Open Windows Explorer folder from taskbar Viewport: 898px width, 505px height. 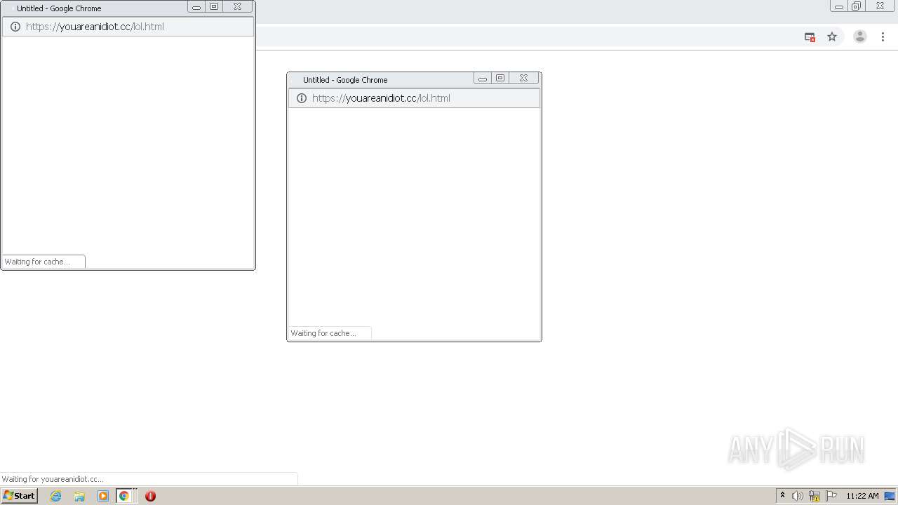pyautogui.click(x=79, y=496)
